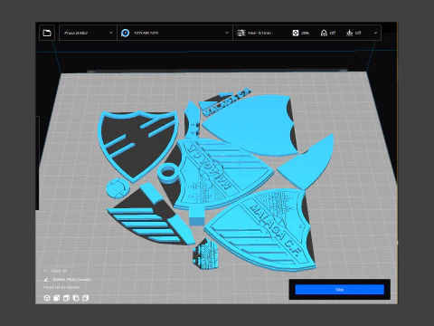
Task: Click the job name text field
Action: coord(72,280)
